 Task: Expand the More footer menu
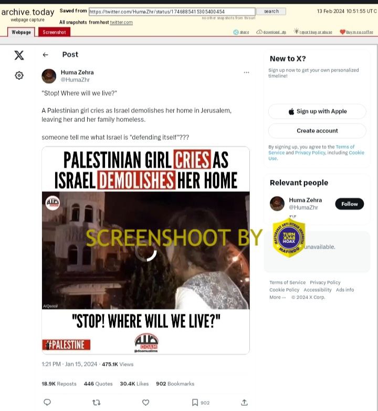tap(278, 297)
